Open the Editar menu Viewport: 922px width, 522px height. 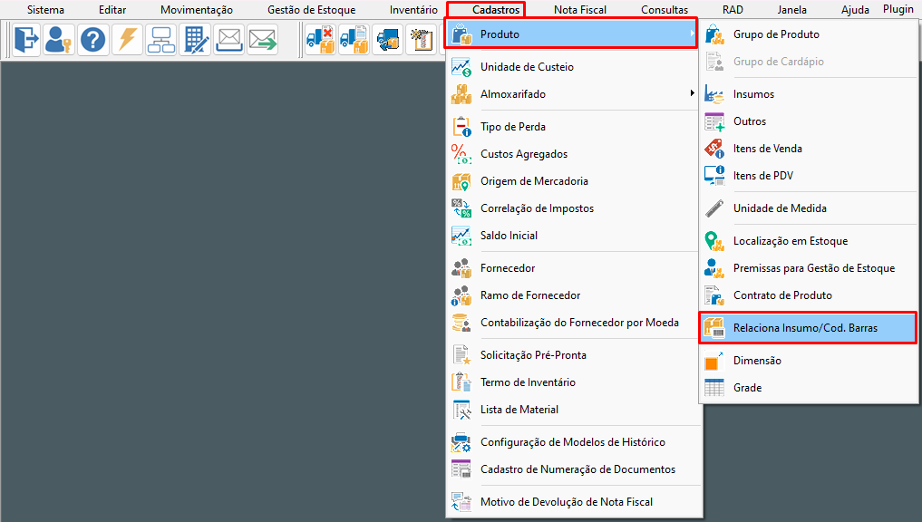click(112, 9)
